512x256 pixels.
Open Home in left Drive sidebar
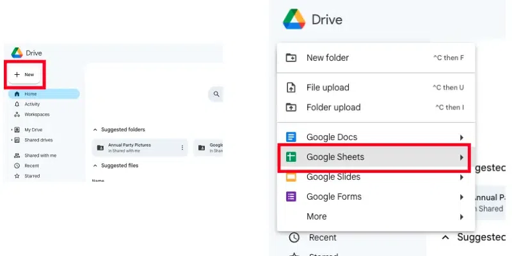44,94
